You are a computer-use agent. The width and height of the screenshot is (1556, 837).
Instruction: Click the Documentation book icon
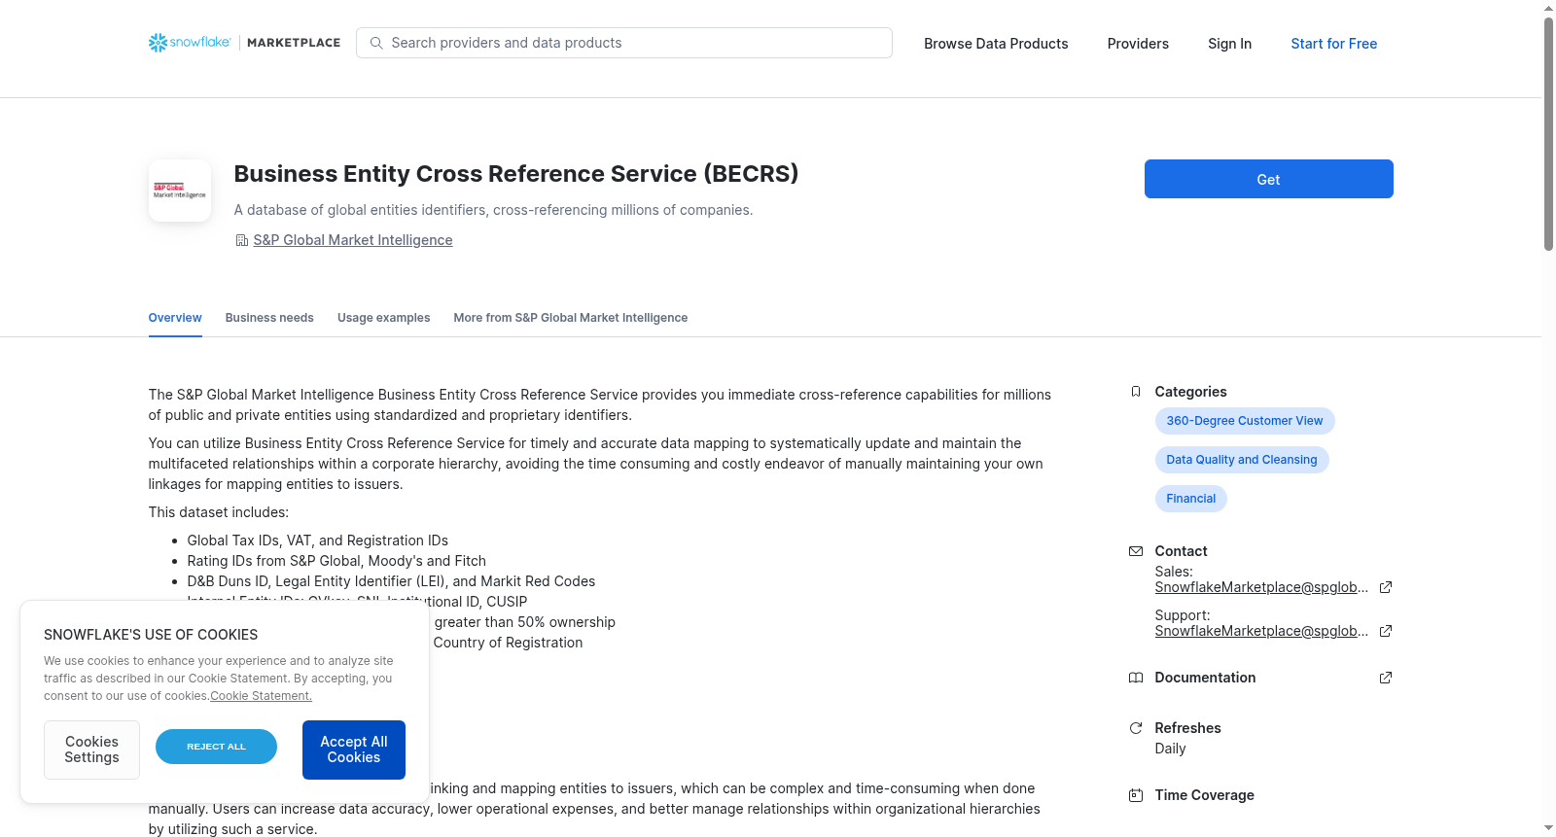click(x=1136, y=678)
